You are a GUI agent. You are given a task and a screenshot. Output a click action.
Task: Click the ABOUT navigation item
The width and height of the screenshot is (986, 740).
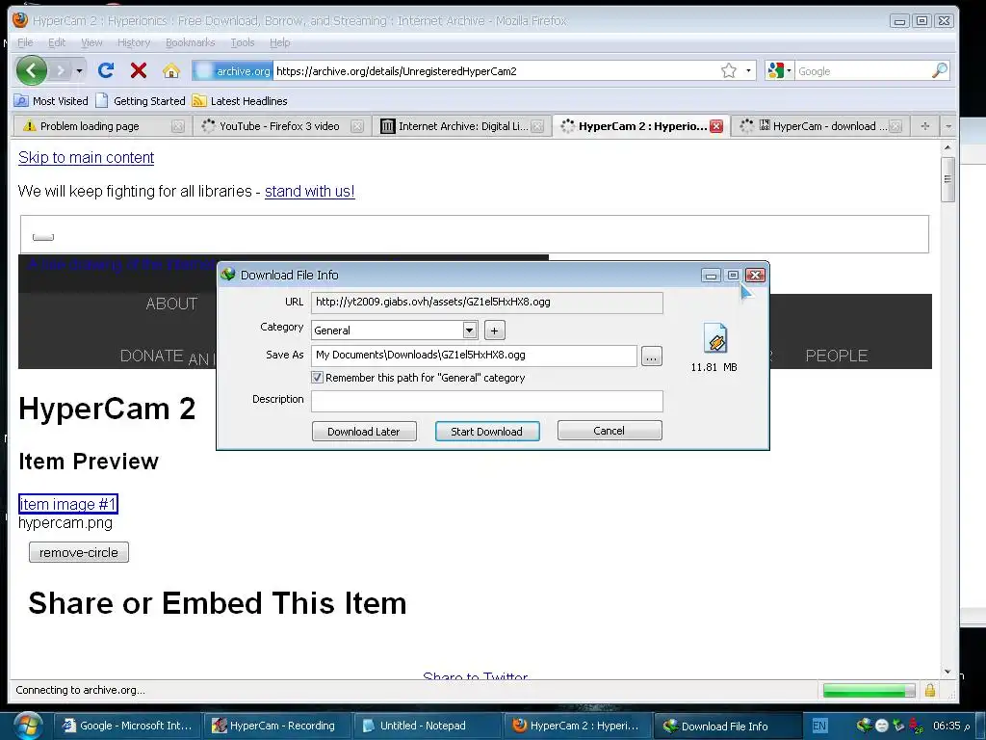(171, 304)
